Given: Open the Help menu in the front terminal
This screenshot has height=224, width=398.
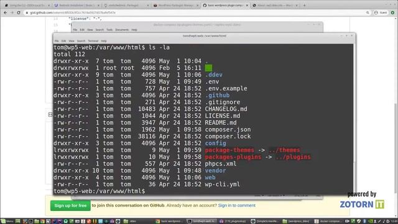Looking at the screenshot, I should 104,41.
